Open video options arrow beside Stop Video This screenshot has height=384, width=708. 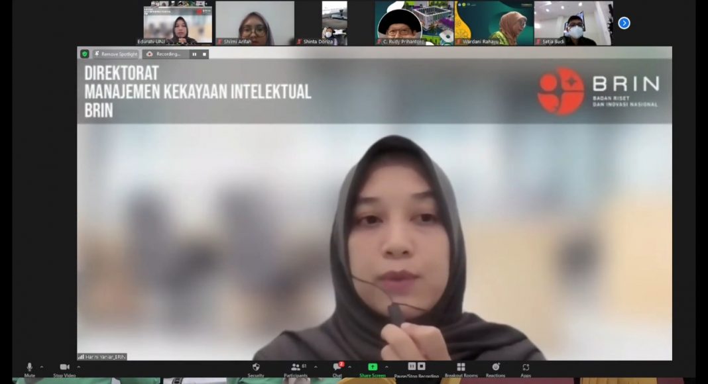point(79,367)
